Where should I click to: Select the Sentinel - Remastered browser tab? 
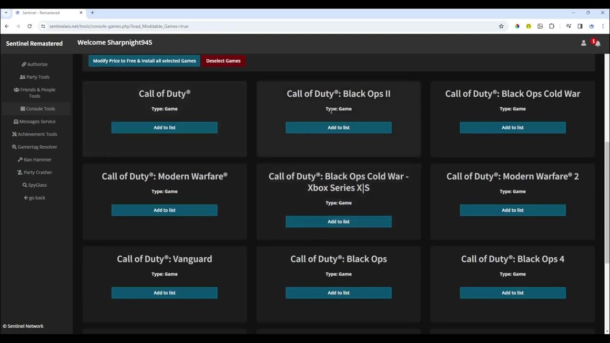(48, 13)
